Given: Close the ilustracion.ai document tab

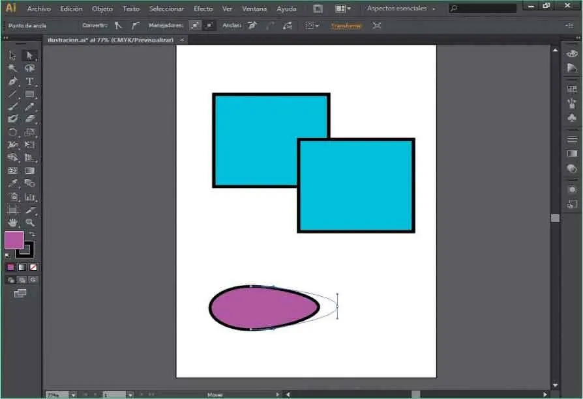Looking at the screenshot, I should coord(182,40).
